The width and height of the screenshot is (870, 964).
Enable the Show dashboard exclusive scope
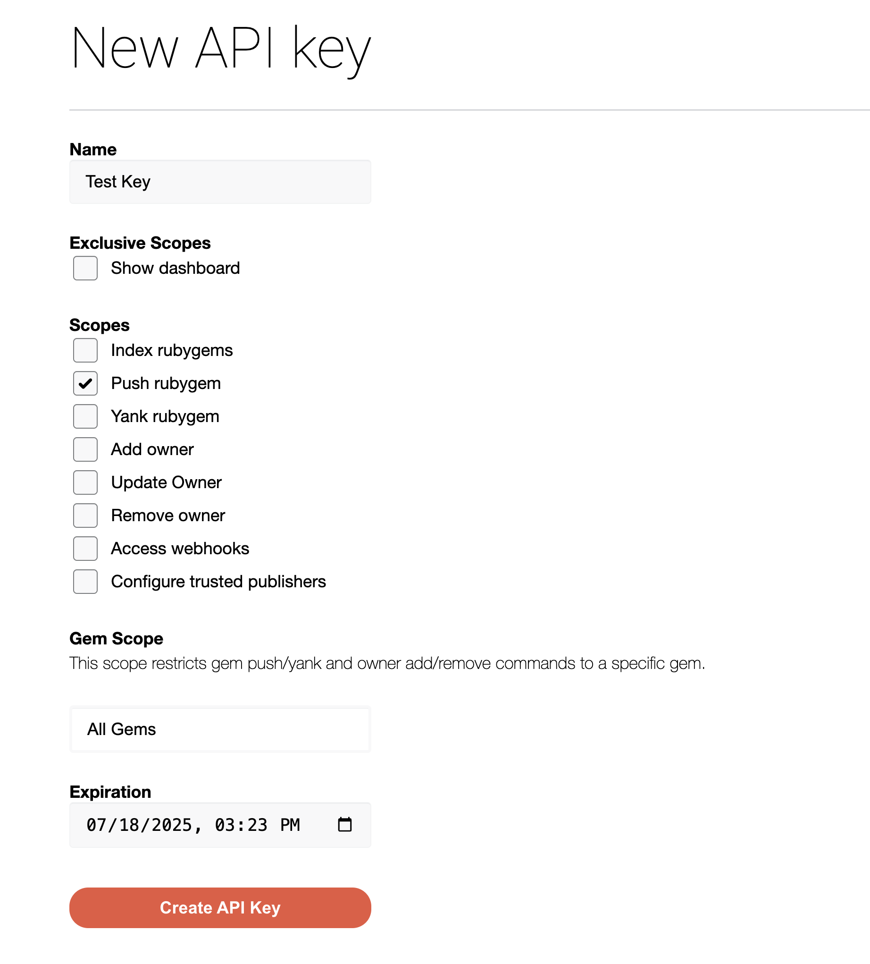pyautogui.click(x=85, y=268)
